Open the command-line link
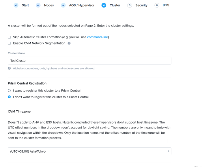The width and height of the screenshot is (202, 167). [x=97, y=37]
